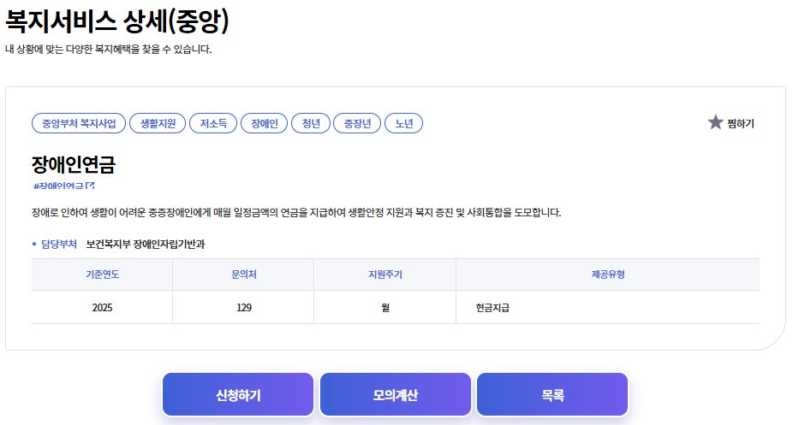Click the 청년 tag

click(310, 124)
